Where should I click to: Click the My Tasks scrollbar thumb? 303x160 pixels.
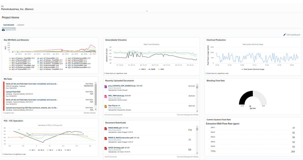tap(96, 95)
